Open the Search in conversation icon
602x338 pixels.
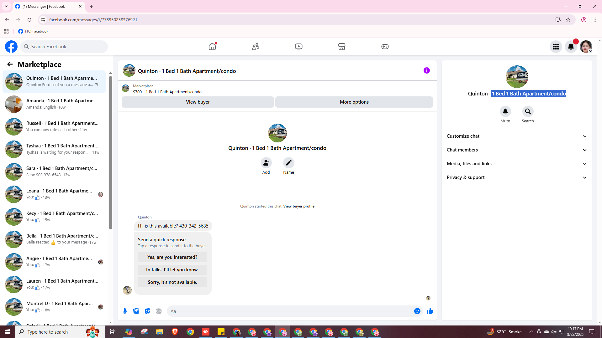coord(528,111)
